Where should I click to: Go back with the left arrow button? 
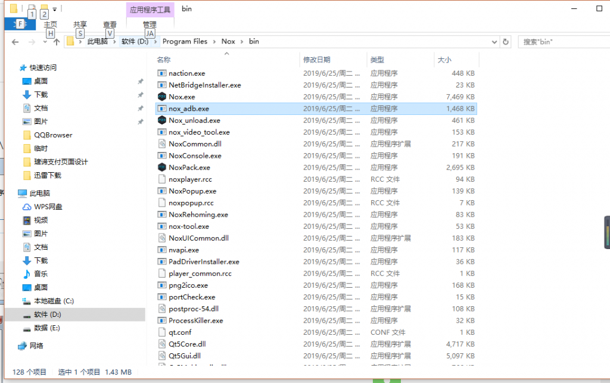click(x=15, y=42)
